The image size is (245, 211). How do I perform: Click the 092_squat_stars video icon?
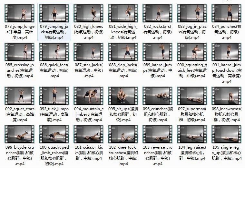tap(20, 96)
